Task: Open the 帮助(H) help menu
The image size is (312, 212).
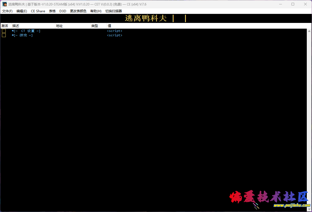Action: [x=96, y=11]
